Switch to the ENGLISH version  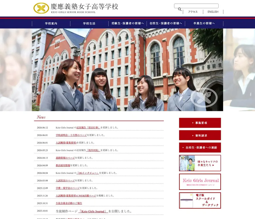click(213, 12)
